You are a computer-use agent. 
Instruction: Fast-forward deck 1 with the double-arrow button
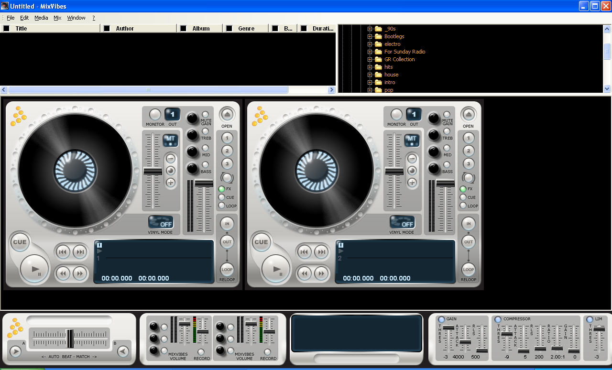pos(80,273)
